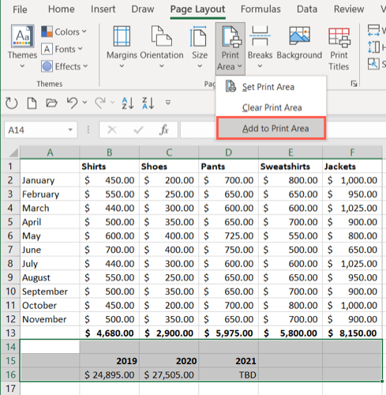Switch to the Insert tab
This screenshot has height=395, width=386.
[103, 9]
